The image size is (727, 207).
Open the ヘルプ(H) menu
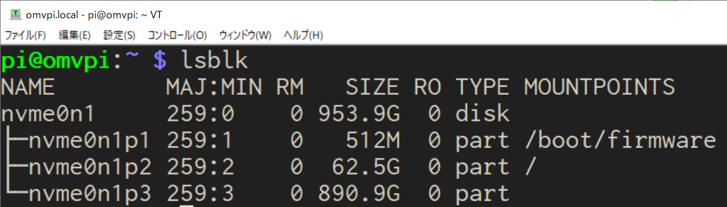[304, 35]
